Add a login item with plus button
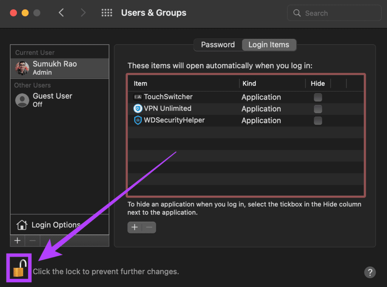Screen dimensions: 387x287 coord(135,227)
